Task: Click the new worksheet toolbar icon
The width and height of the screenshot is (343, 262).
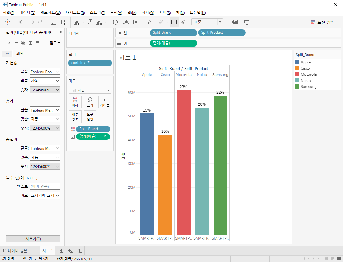Action: coord(77,22)
